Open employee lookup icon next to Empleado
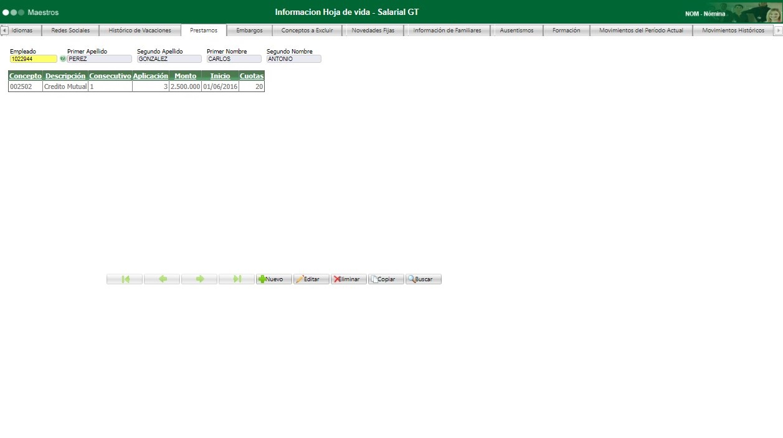Screen dimensions: 783x438 pyautogui.click(x=62, y=59)
